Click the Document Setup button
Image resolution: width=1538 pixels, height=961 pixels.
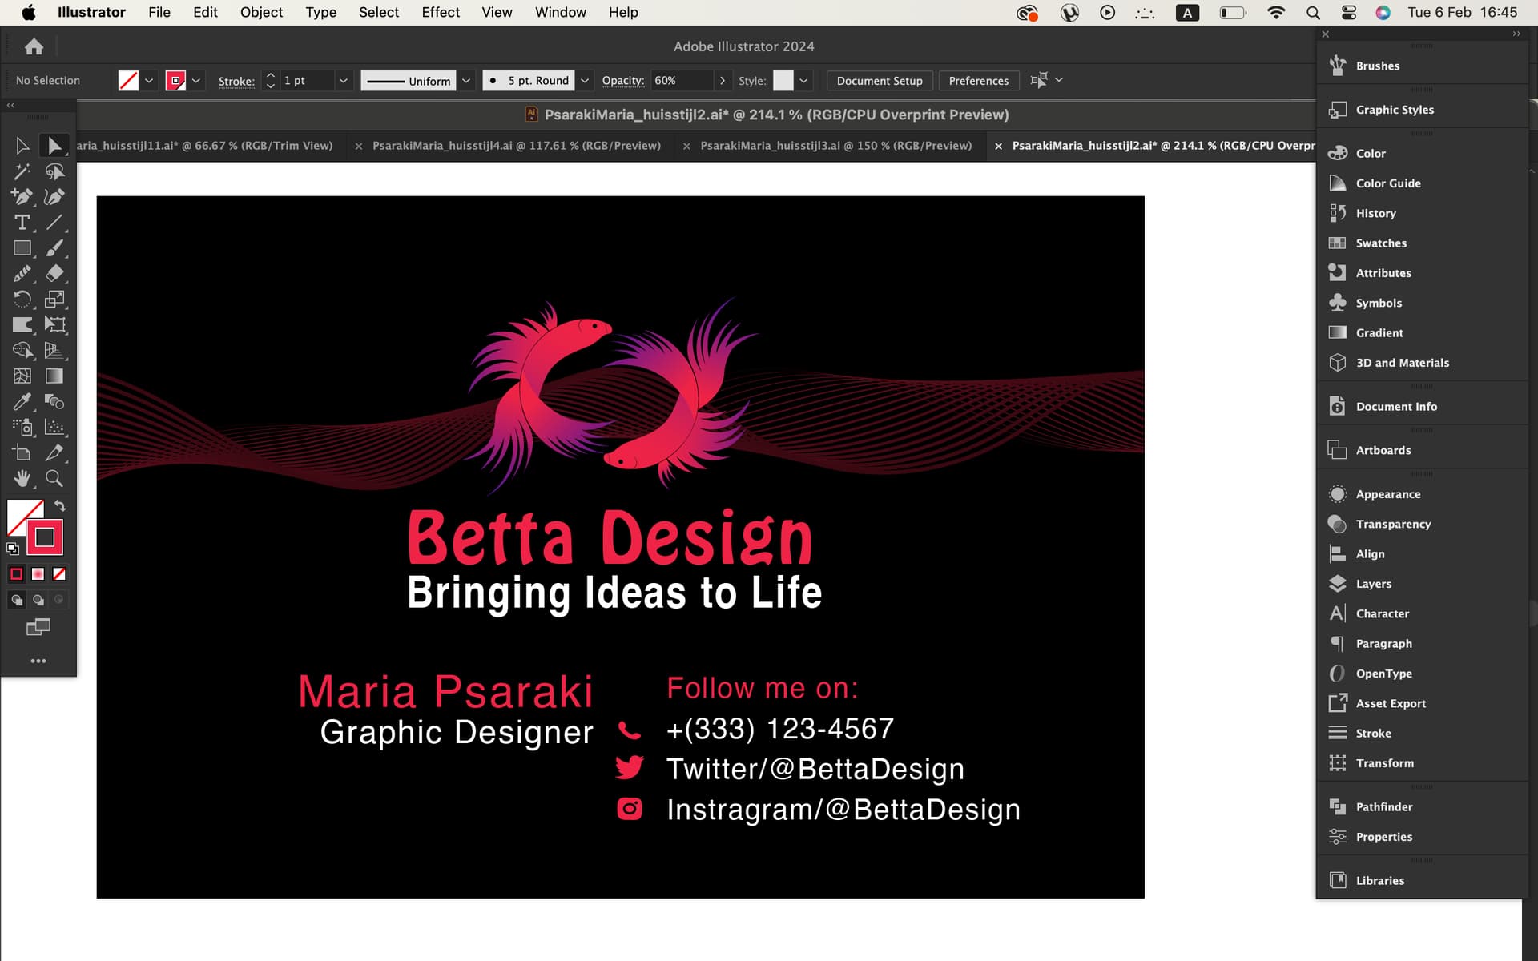(880, 81)
